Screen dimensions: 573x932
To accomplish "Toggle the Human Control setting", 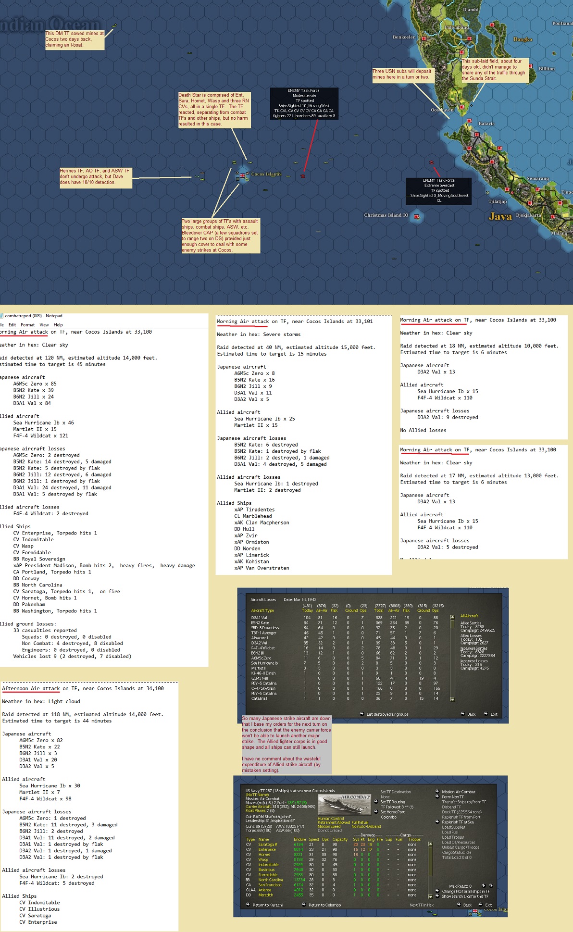I will click(x=331, y=819).
